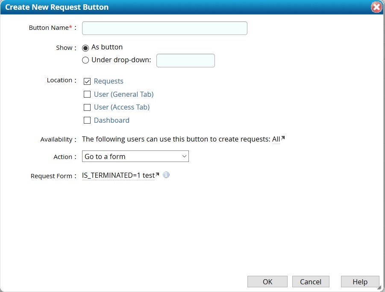Click the Button Name input field

pos(165,28)
